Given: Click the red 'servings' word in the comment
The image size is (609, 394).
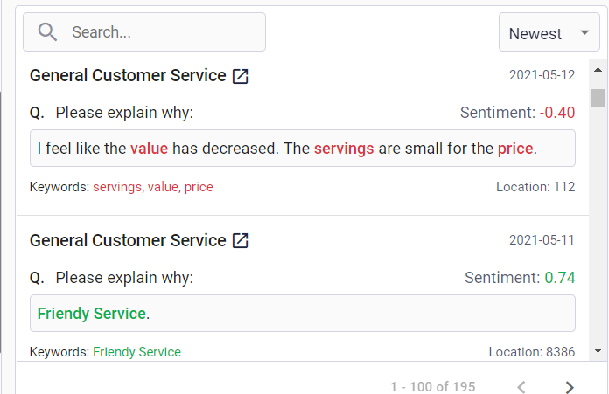Looking at the screenshot, I should [344, 149].
